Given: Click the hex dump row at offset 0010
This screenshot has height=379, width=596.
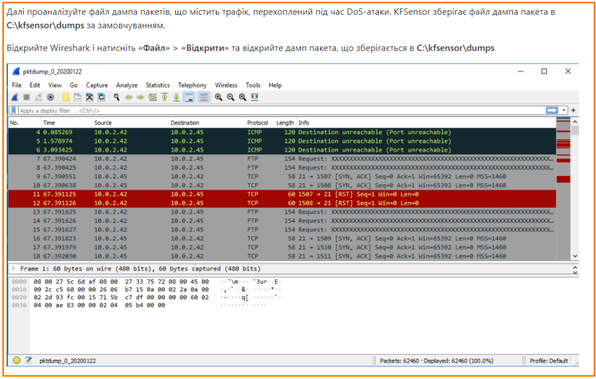Looking at the screenshot, I should click(x=146, y=290).
